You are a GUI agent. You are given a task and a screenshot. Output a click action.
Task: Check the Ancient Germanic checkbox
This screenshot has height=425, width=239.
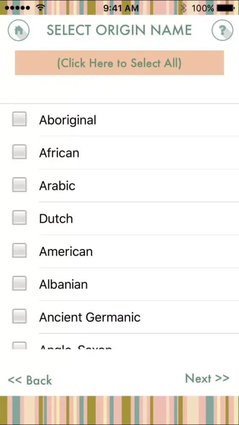click(x=19, y=316)
